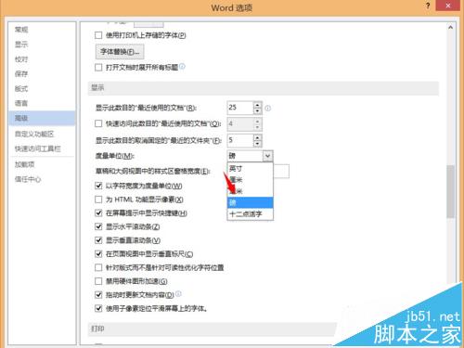Toggle 打开文档时展开所有标题 checkbox

[98, 67]
